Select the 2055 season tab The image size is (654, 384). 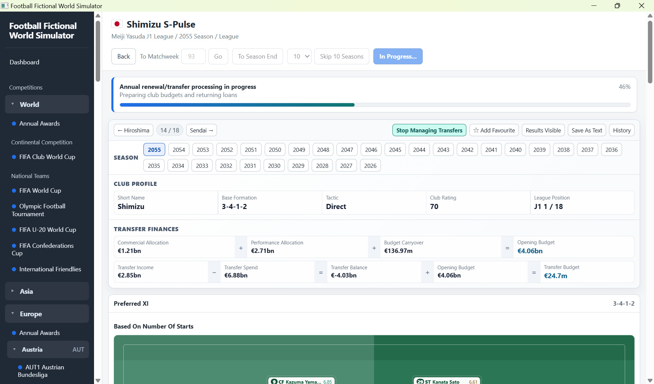point(154,150)
